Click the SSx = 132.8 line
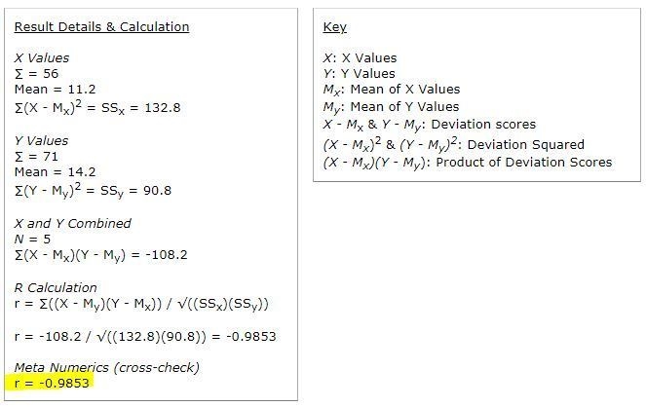Viewport: 646px width, 407px height. pos(97,108)
